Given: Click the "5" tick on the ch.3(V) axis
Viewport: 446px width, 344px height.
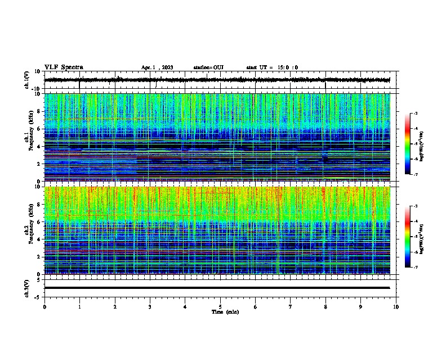Looking at the screenshot, I should pos(39,280).
